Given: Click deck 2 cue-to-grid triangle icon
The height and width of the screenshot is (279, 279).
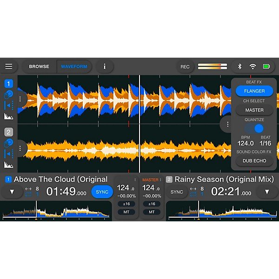Looking at the screenshot, I should [8, 154].
